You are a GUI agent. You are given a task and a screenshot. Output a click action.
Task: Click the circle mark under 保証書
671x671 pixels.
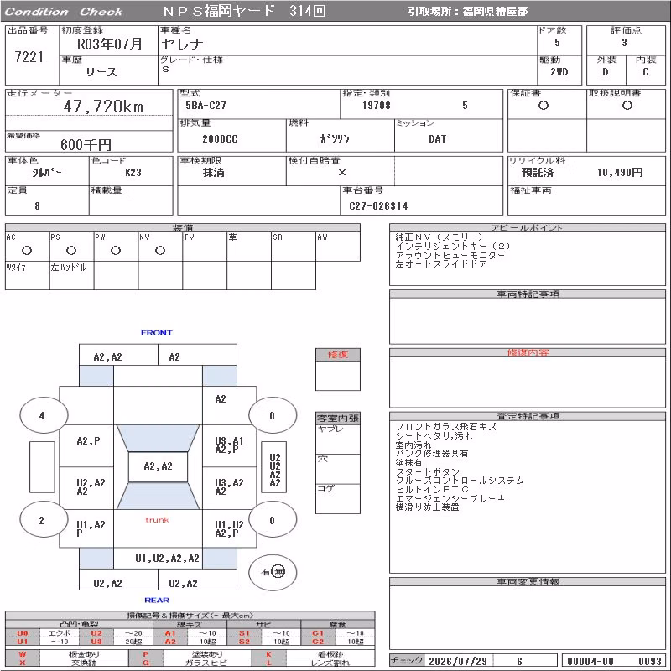(x=544, y=106)
